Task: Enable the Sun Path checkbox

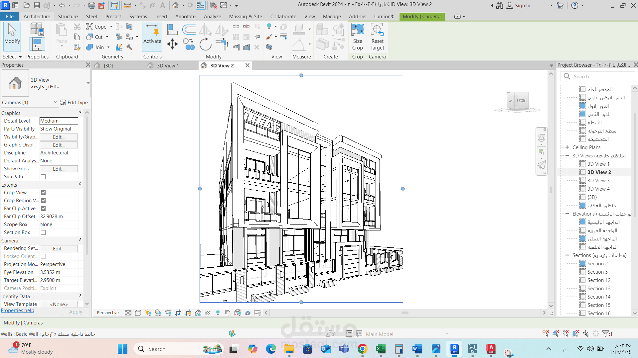Action: pos(43,177)
